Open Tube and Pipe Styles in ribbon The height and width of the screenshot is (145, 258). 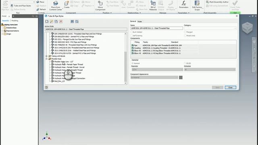(x=21, y=6)
